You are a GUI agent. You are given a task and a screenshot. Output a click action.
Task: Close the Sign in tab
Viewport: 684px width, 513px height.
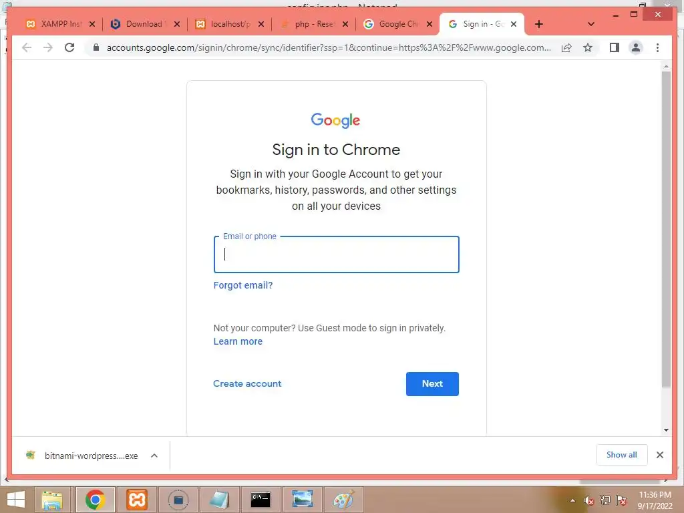(514, 24)
